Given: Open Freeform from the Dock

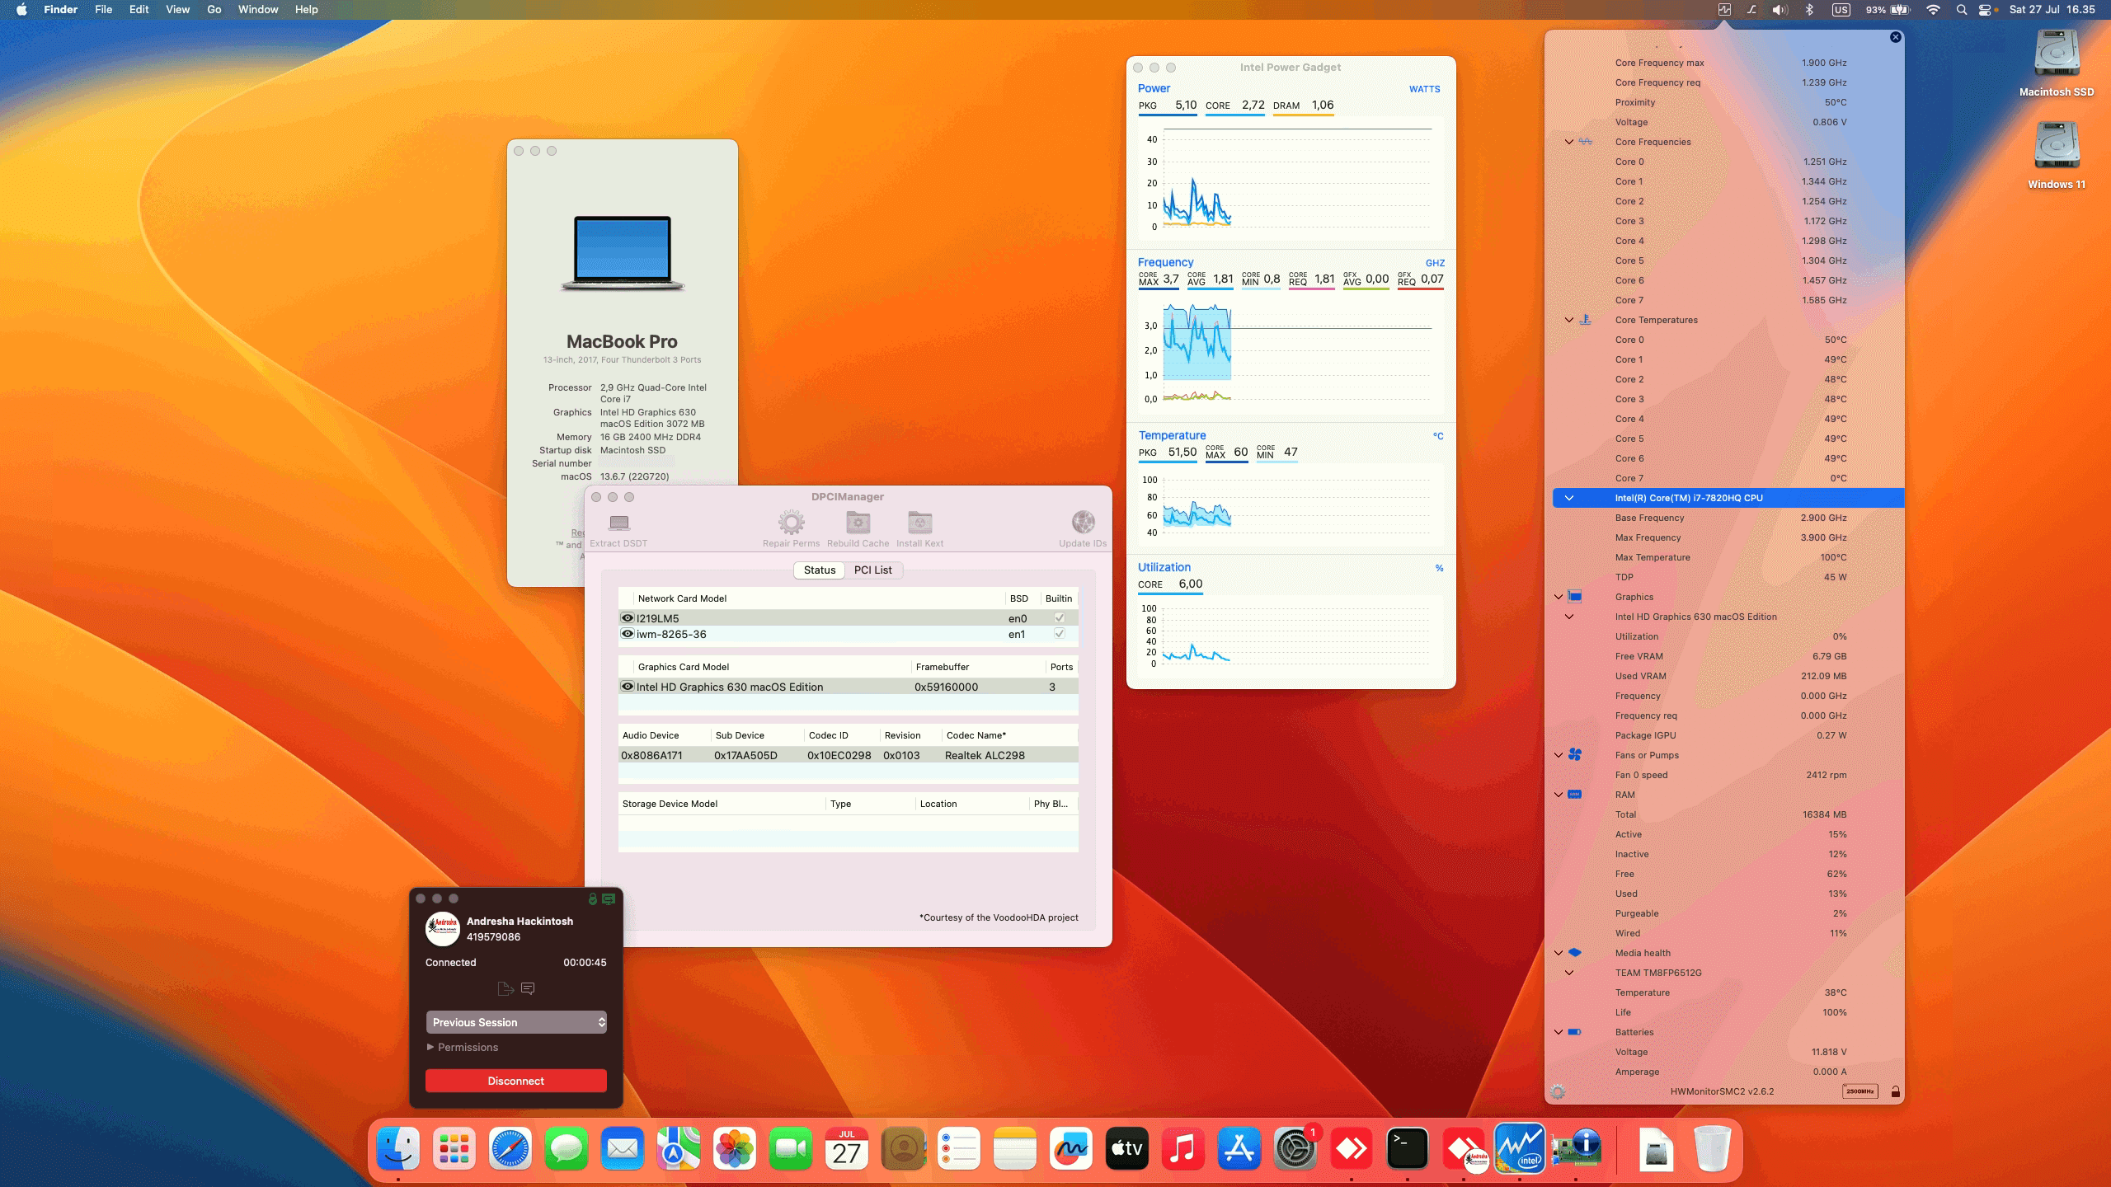Looking at the screenshot, I should coord(1070,1148).
